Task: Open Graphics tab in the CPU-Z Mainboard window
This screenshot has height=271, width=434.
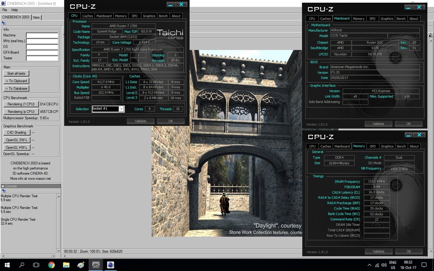Action: [x=387, y=19]
